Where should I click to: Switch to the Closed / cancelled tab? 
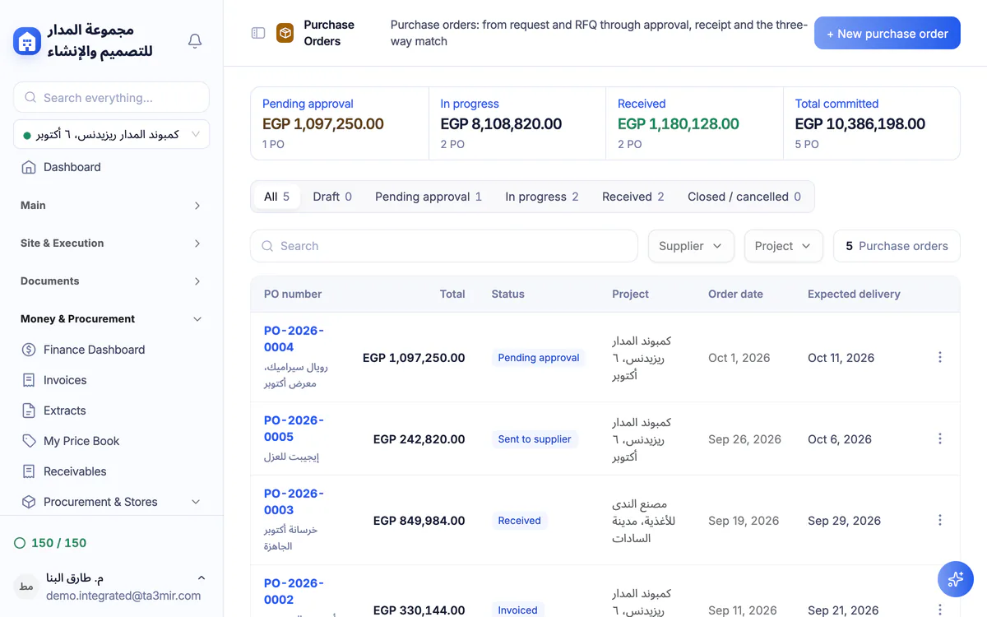744,197
